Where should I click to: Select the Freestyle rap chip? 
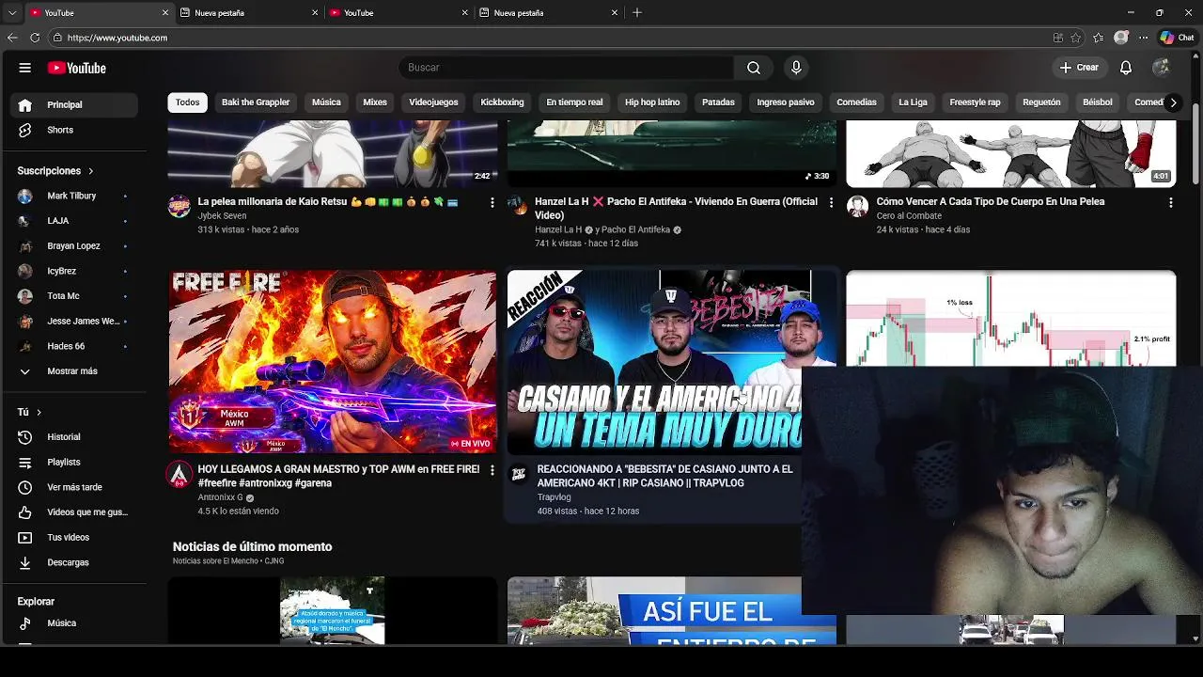pos(975,102)
